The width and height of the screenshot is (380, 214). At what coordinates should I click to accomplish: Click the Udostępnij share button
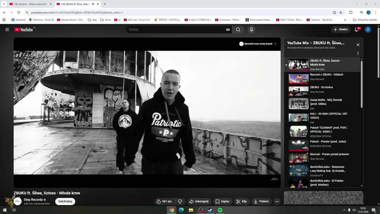[199, 201]
